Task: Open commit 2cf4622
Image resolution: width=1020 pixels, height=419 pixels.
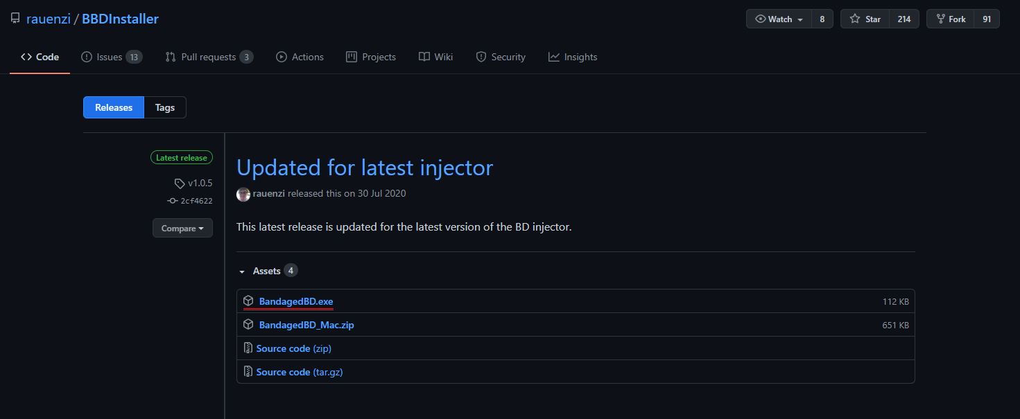Action: 196,201
